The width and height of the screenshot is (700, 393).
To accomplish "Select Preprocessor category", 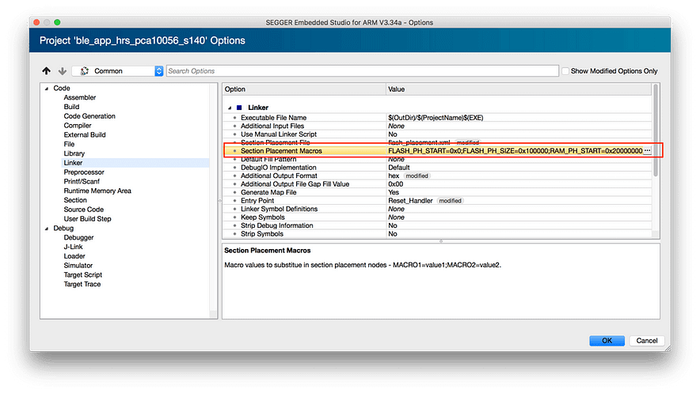I will coord(83,172).
